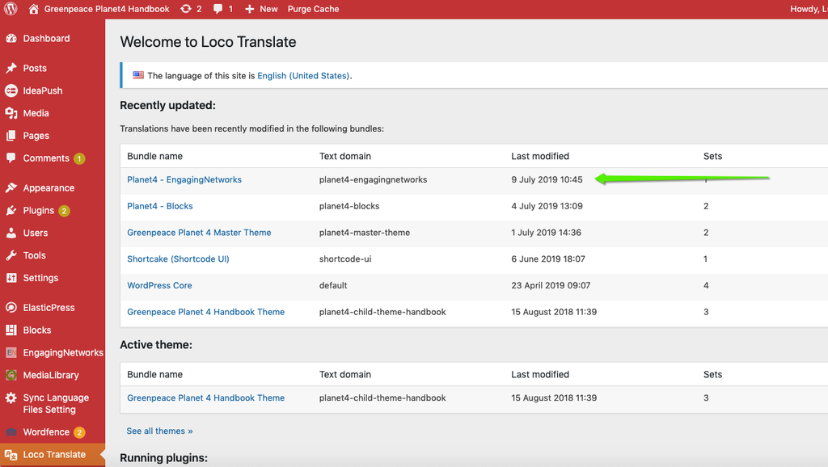Click the Posts pin icon
This screenshot has height=467, width=828.
[x=11, y=68]
